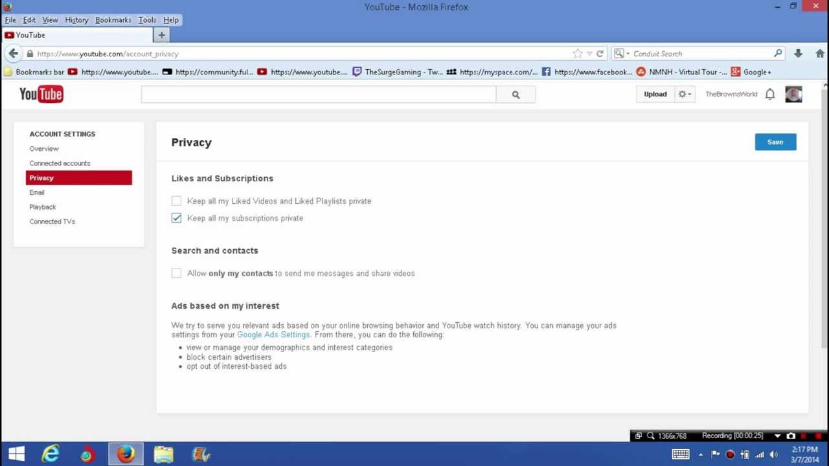Go to Overview in account settings
The height and width of the screenshot is (466, 829).
[44, 149]
